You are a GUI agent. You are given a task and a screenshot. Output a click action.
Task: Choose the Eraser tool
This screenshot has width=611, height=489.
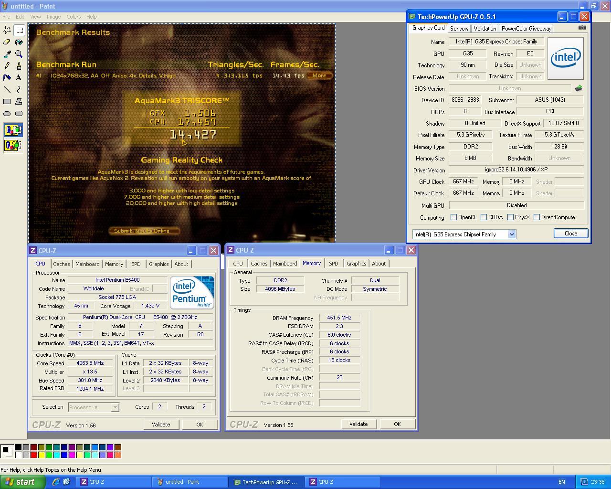tap(7, 42)
